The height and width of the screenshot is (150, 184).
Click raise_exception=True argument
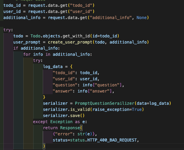click(x=117, y=110)
